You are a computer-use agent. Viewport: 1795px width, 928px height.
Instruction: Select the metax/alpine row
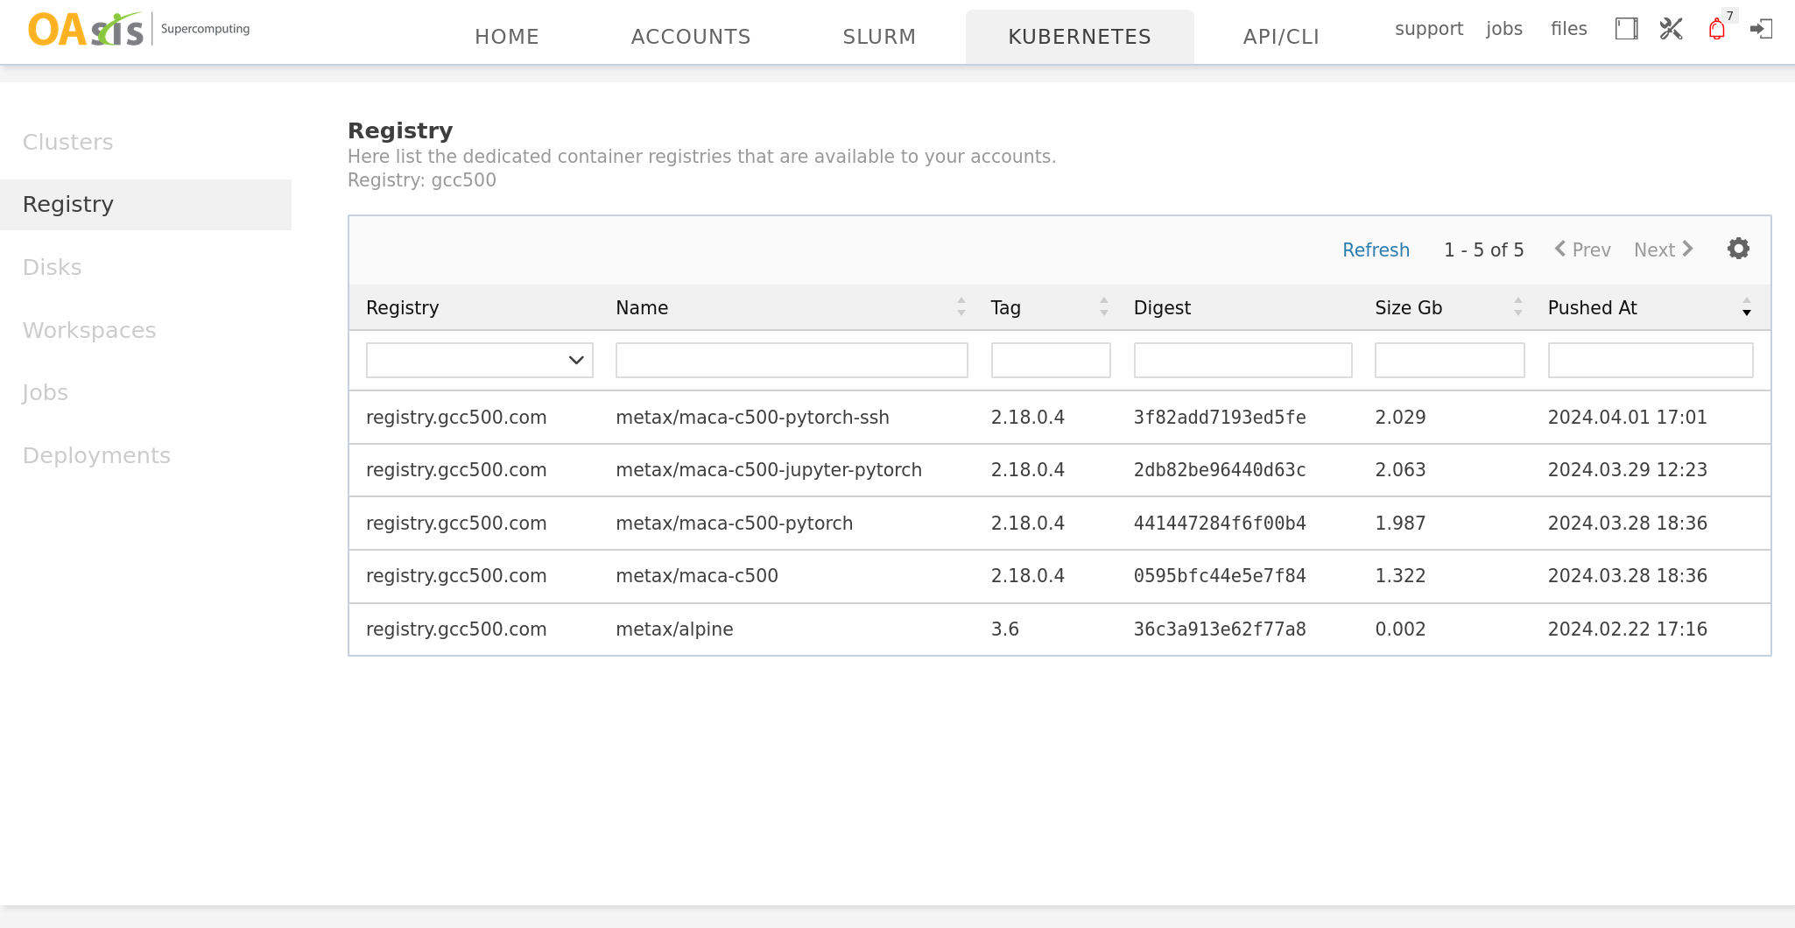[x=1059, y=629]
